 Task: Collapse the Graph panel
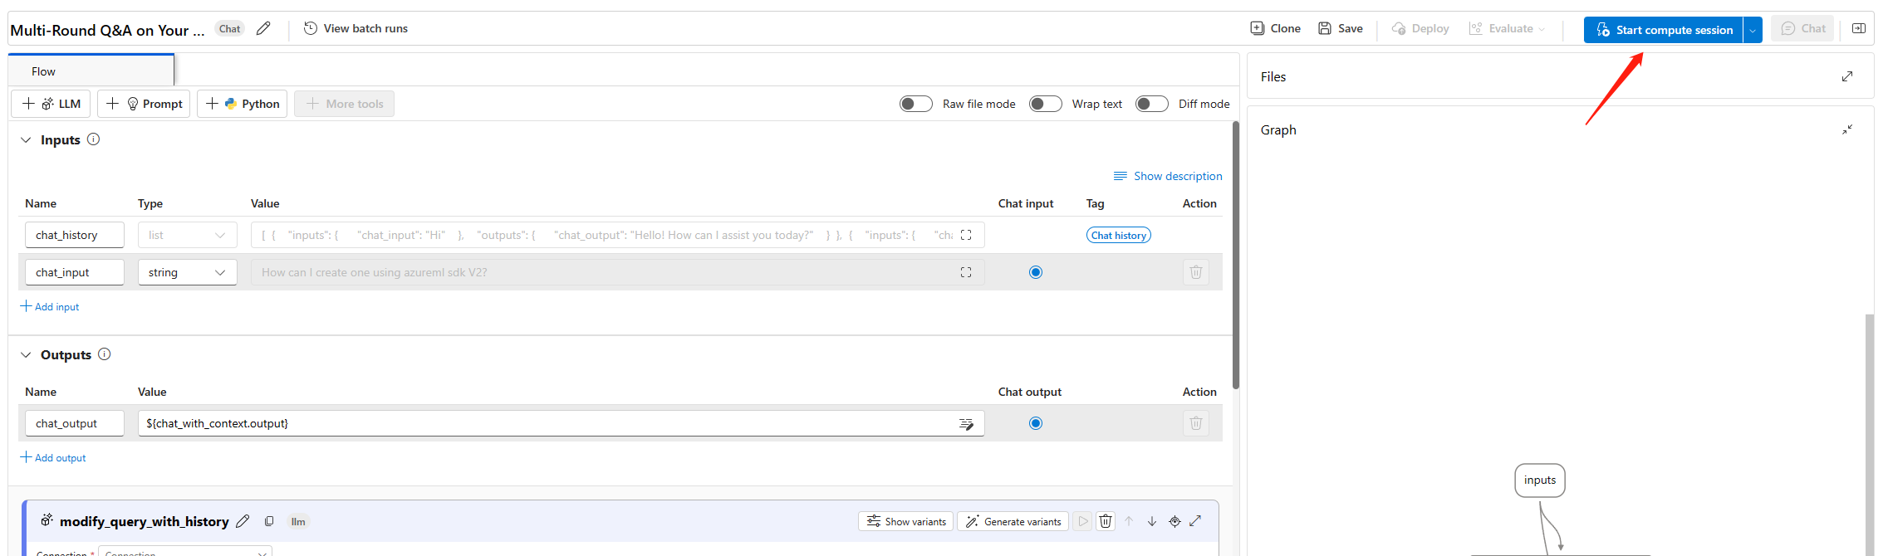[x=1847, y=129]
